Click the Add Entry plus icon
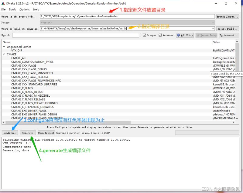 (x=178, y=35)
